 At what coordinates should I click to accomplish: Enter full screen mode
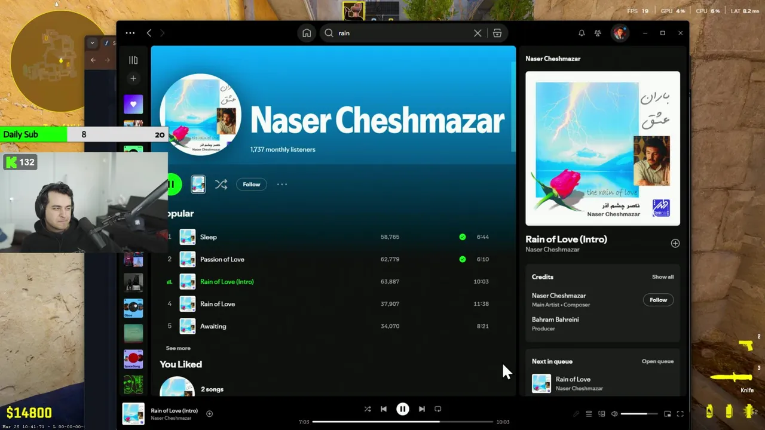click(680, 414)
